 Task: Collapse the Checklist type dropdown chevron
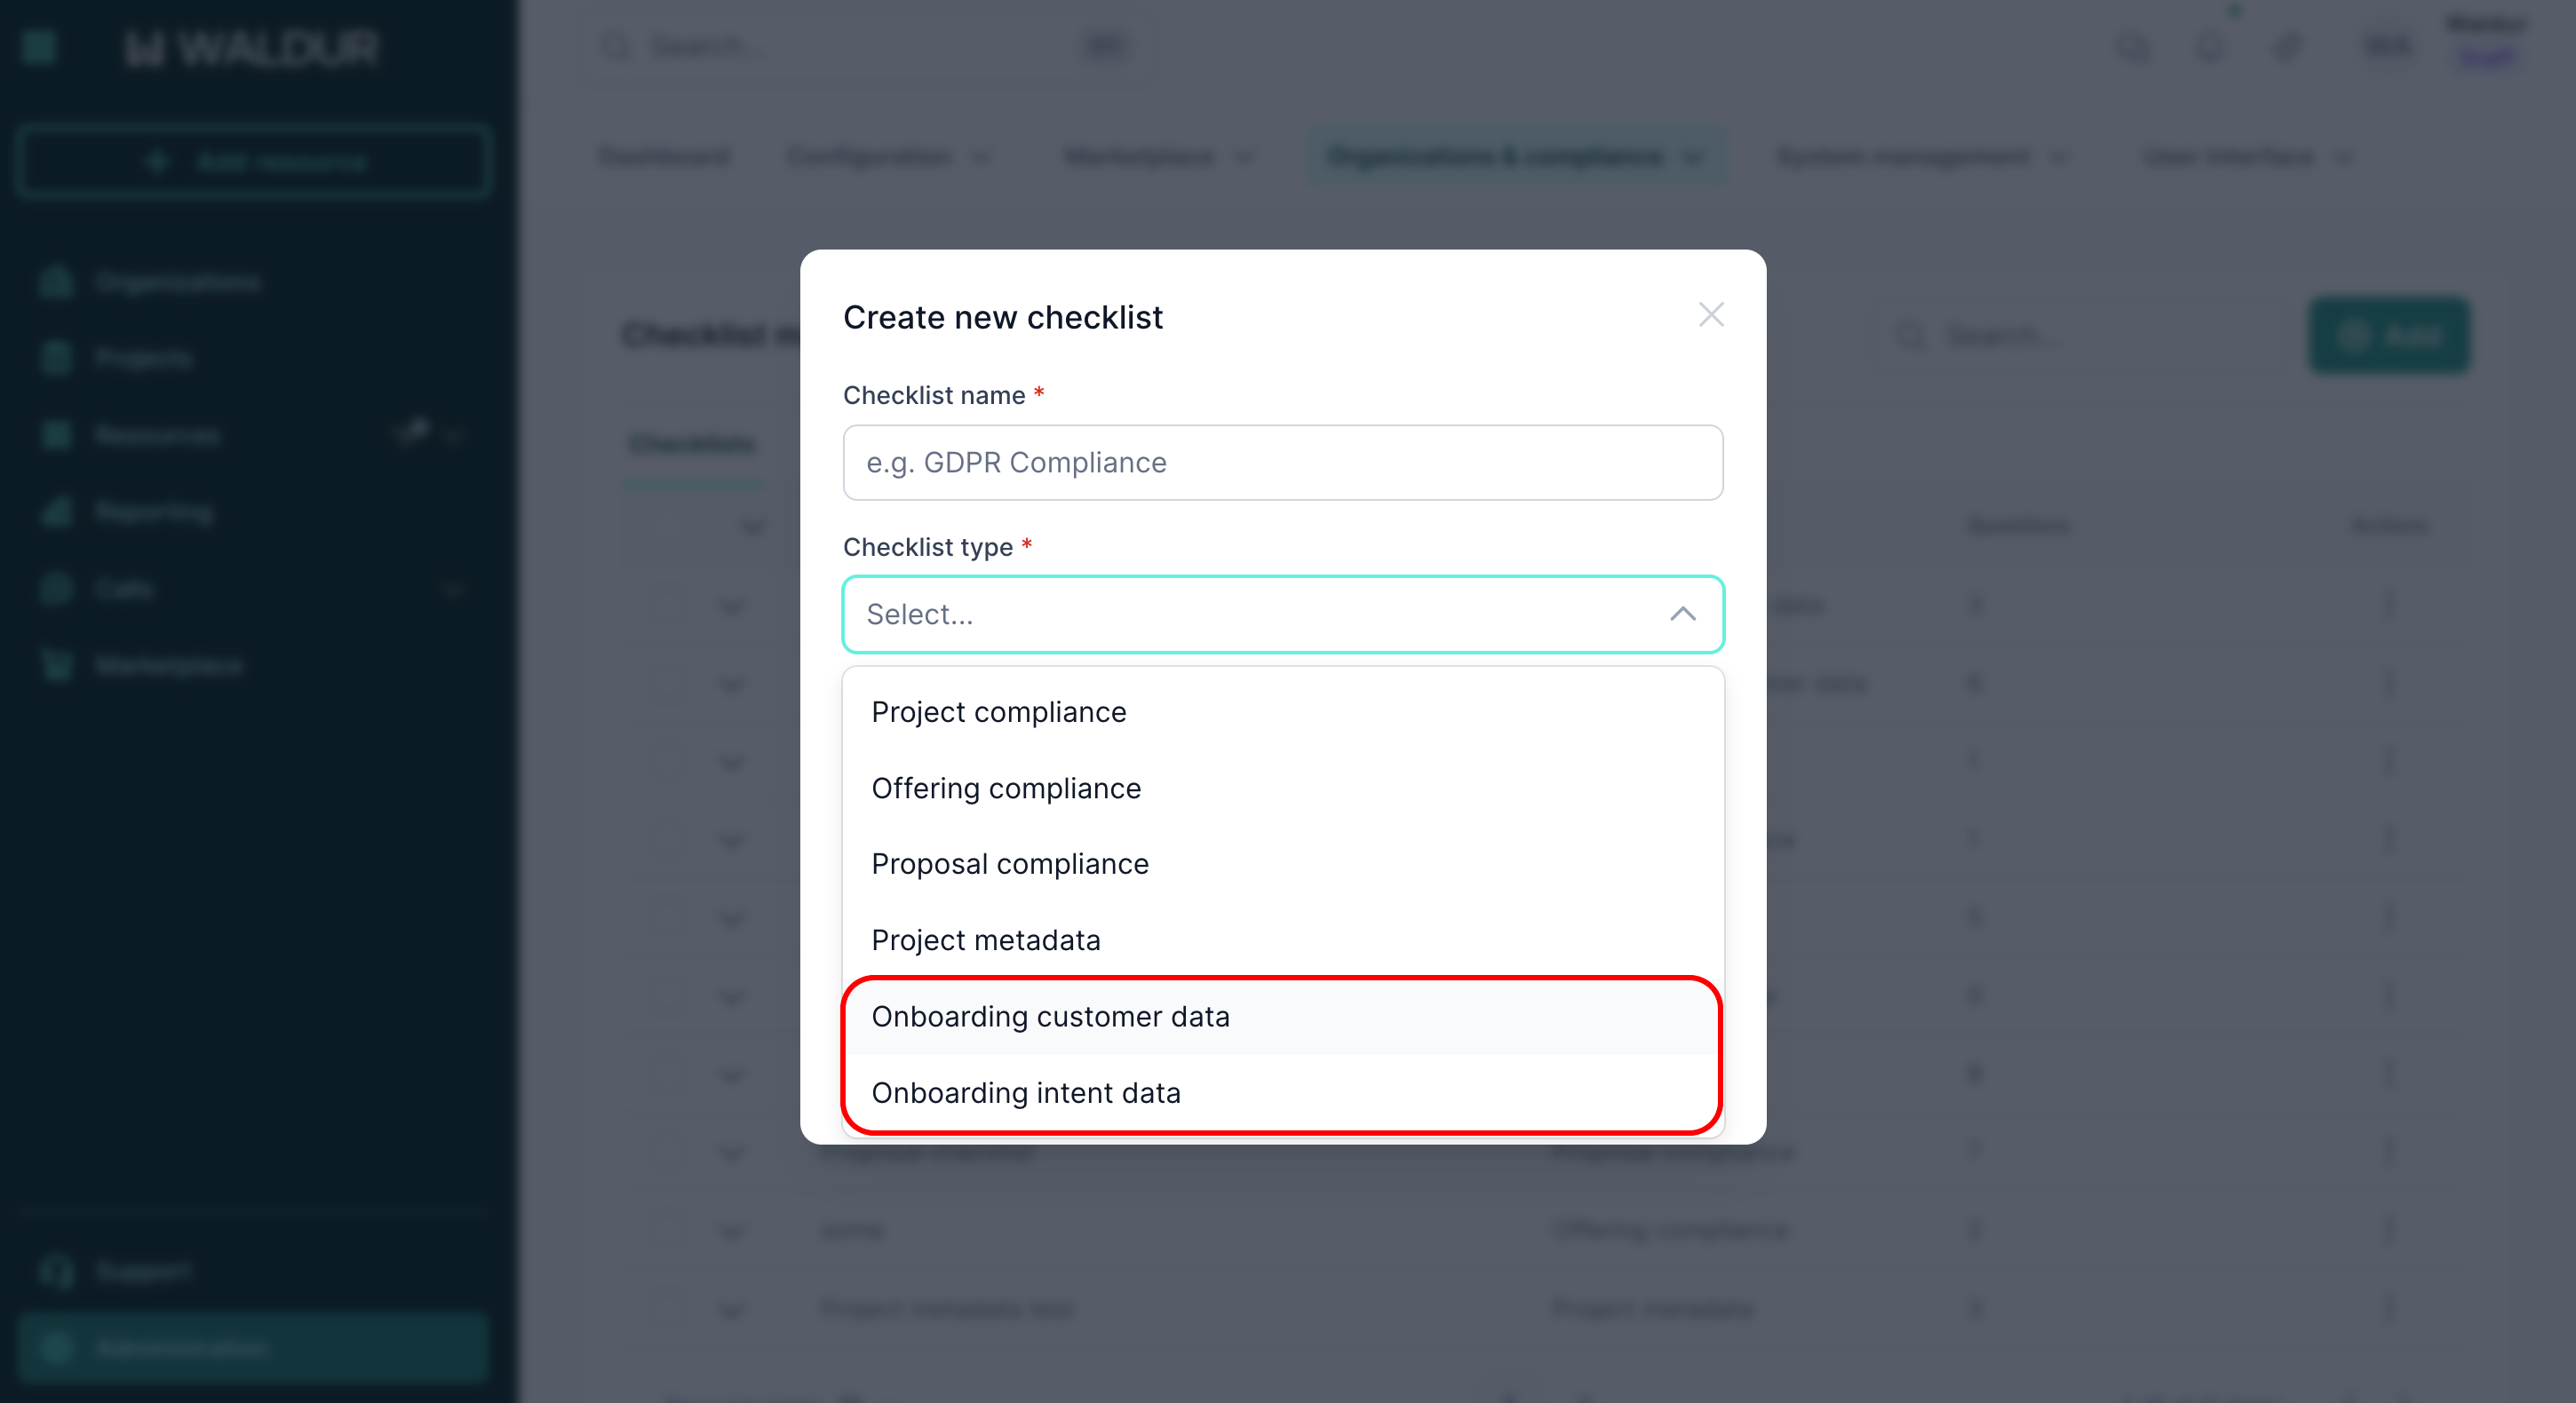point(1683,614)
